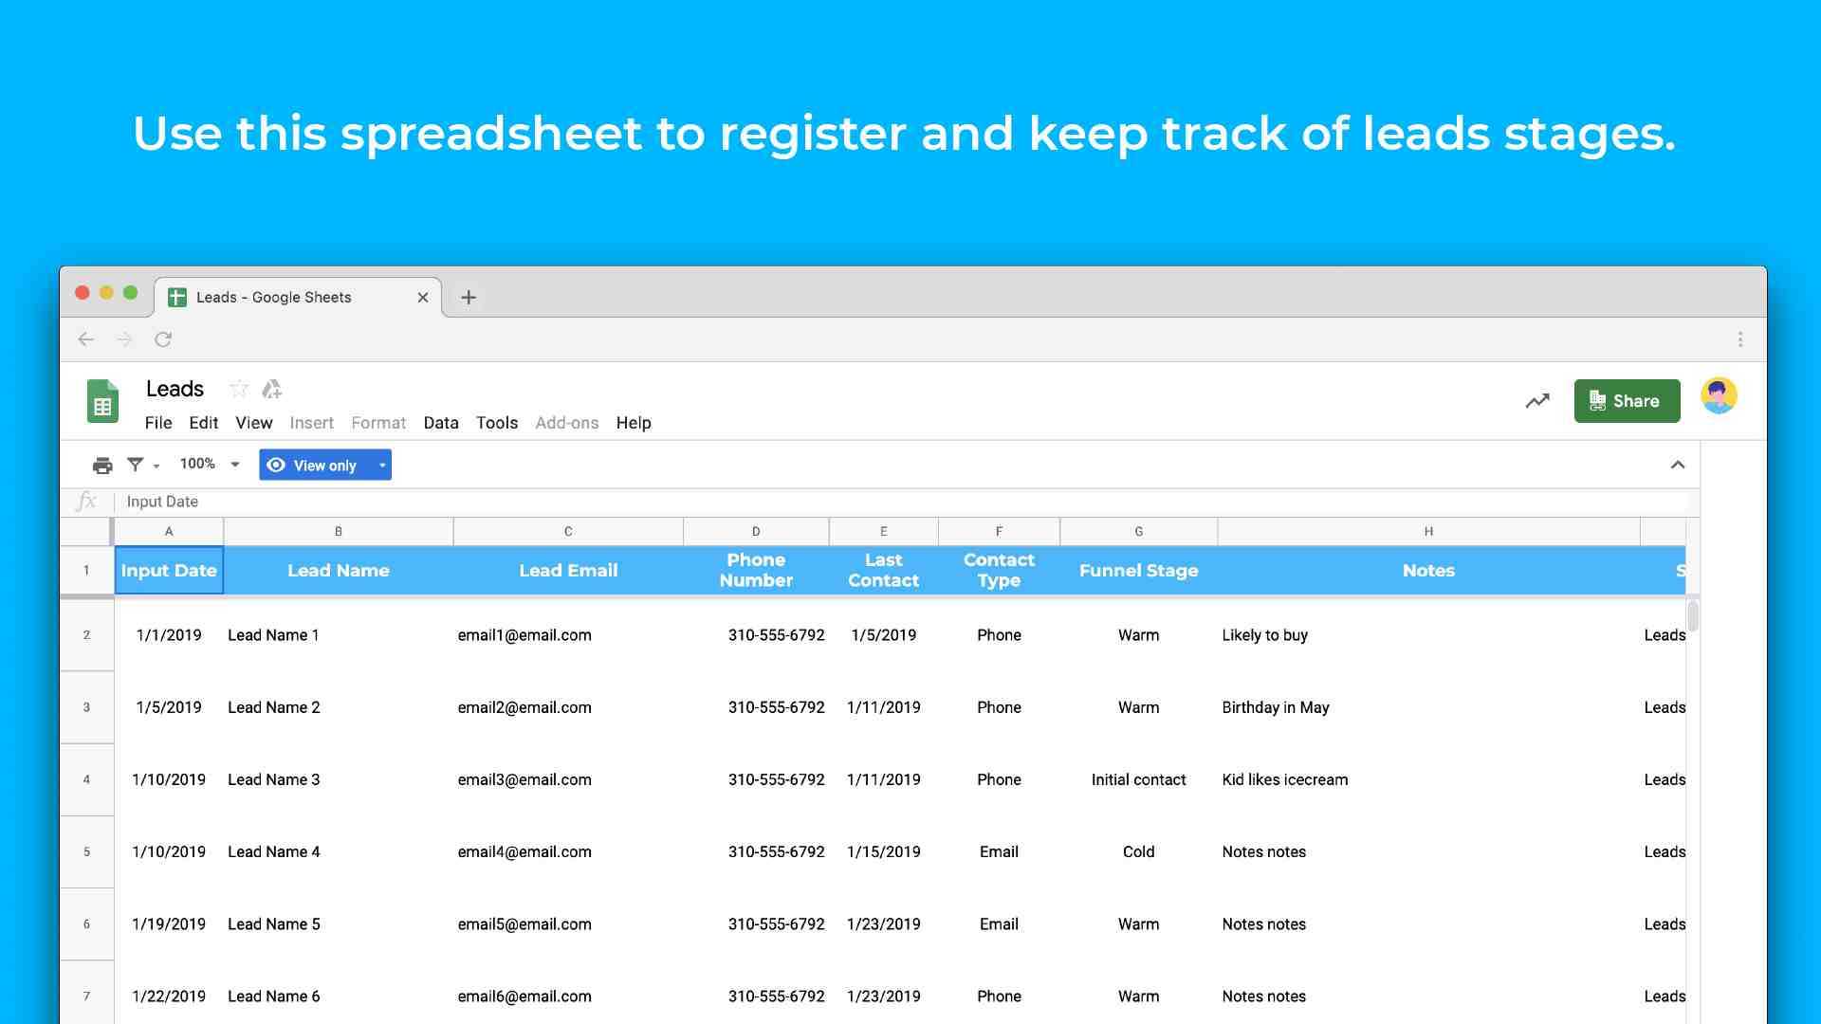This screenshot has height=1024, width=1821.
Task: Open the Help menu
Action: 633,423
